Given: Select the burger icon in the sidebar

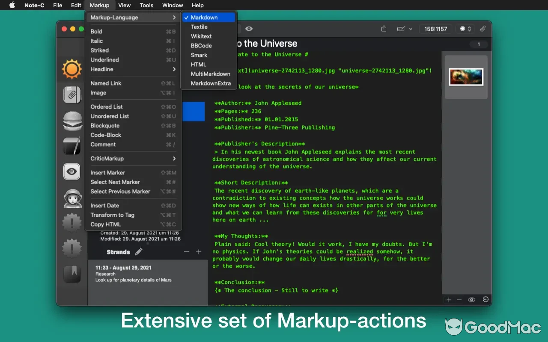Looking at the screenshot, I should [71, 121].
